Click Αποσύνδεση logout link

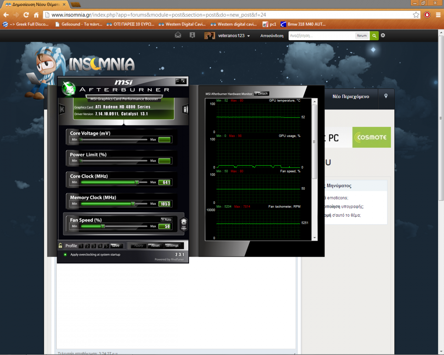[272, 35]
